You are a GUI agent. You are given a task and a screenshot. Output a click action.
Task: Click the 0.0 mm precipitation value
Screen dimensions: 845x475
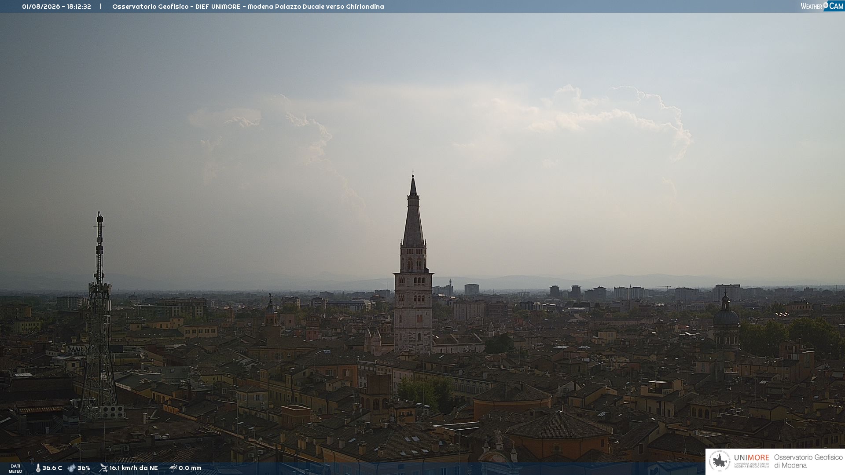(x=190, y=468)
